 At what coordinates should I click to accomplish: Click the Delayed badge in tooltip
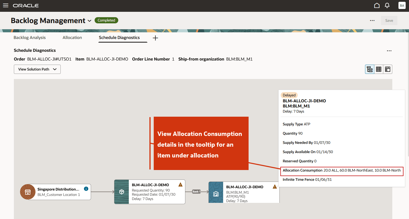click(289, 95)
